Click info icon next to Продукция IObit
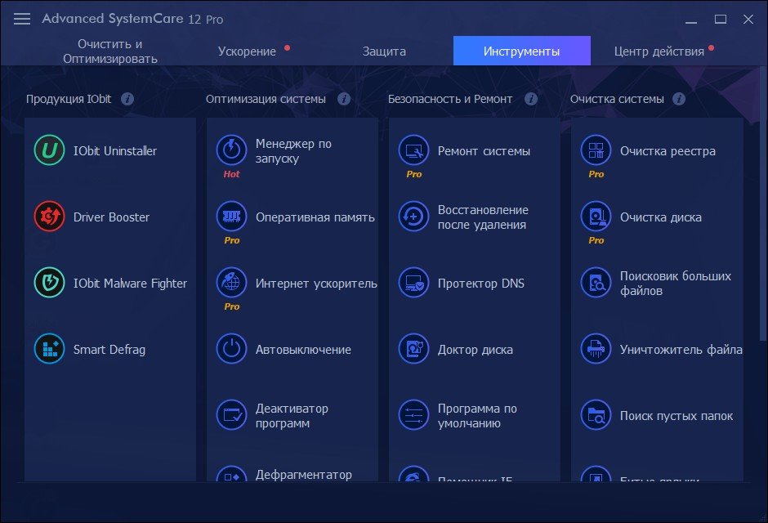This screenshot has height=523, width=768. click(127, 99)
